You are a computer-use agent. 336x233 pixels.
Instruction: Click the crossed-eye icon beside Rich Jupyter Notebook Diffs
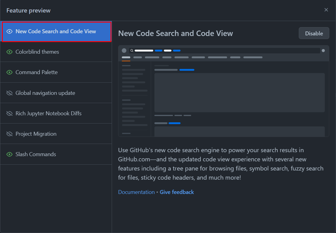[9, 113]
